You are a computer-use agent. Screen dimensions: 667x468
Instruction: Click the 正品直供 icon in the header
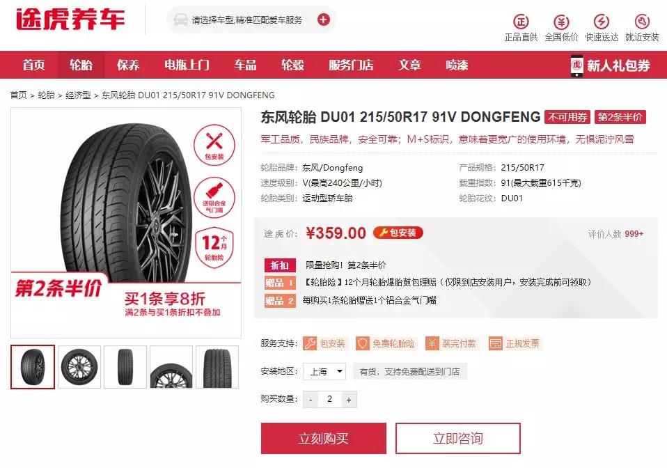(521, 21)
